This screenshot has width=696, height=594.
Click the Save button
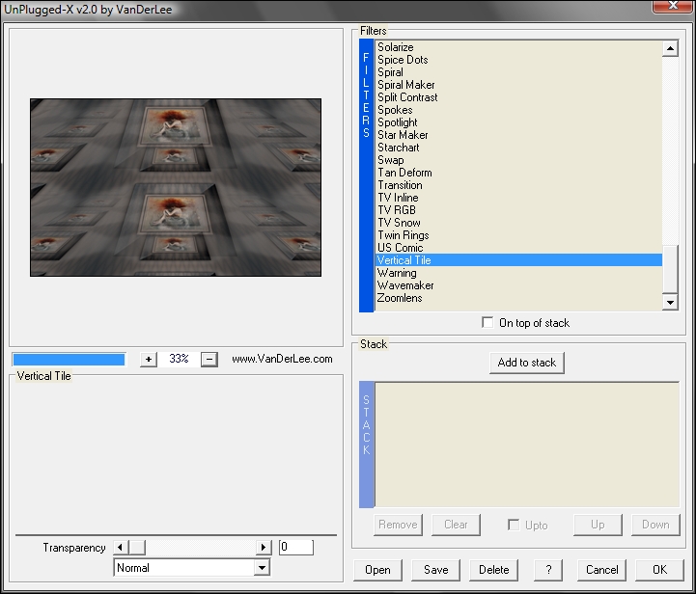[x=436, y=570]
